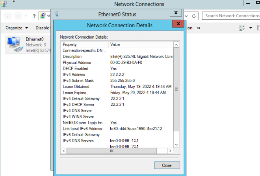Close the Ethernet0 Status window
Image resolution: width=260 pixels, height=176 pixels.
(176, 13)
